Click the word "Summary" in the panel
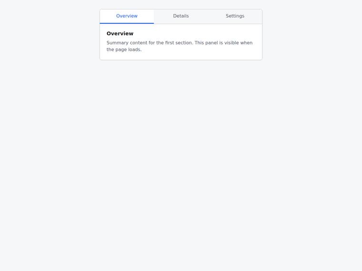The height and width of the screenshot is (271, 362). (117, 43)
